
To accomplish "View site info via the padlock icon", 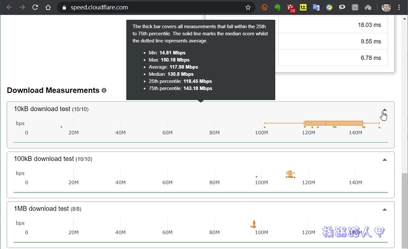I will (x=64, y=8).
